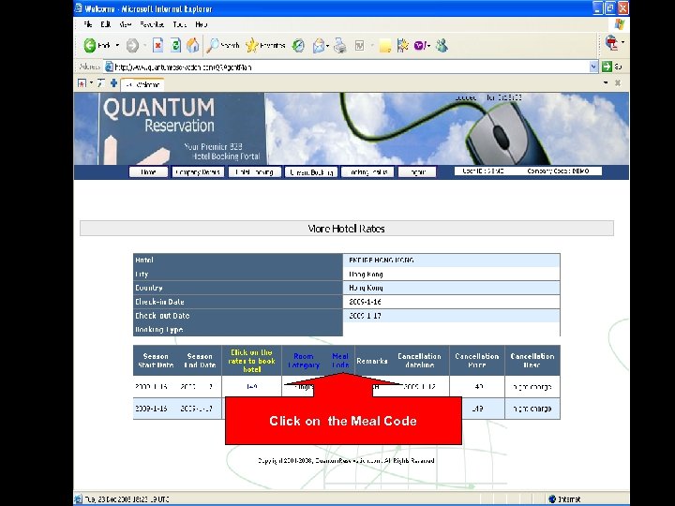
Task: Click the Check out Date value 2009-1-17
Action: (365, 316)
